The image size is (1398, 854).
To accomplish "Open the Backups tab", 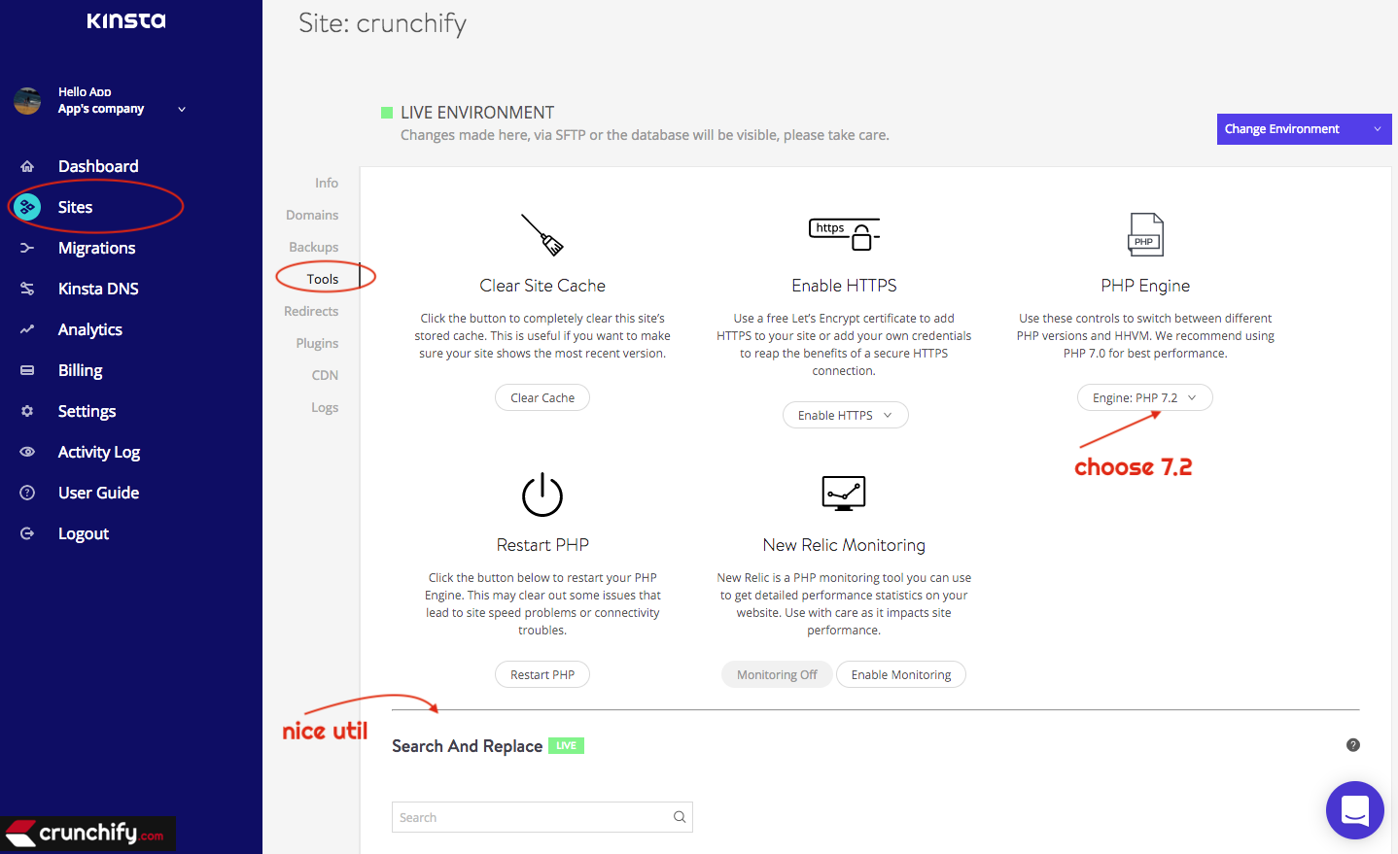I will pos(313,247).
